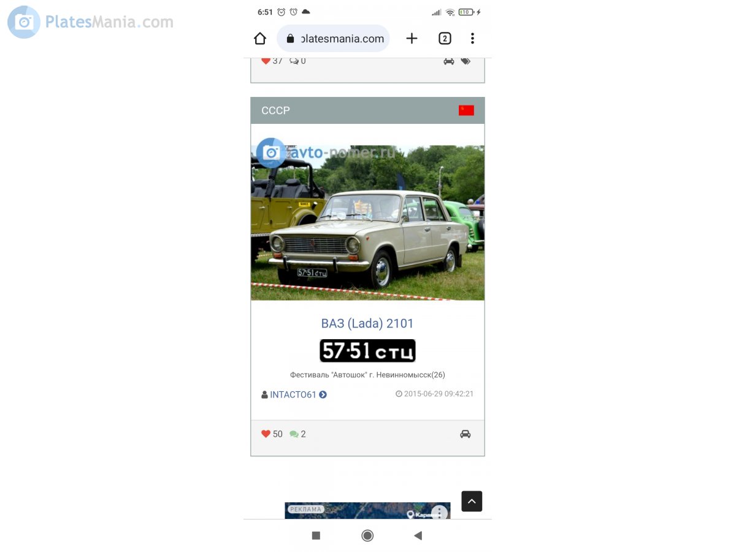Tap the platesmania.com address bar
The height and width of the screenshot is (552, 736).
coord(334,39)
